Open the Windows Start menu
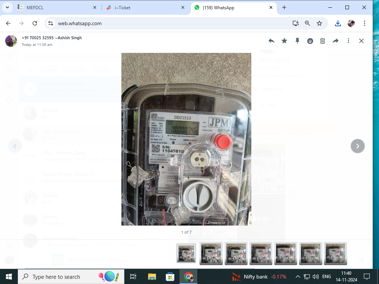379x284 pixels. pyautogui.click(x=9, y=277)
